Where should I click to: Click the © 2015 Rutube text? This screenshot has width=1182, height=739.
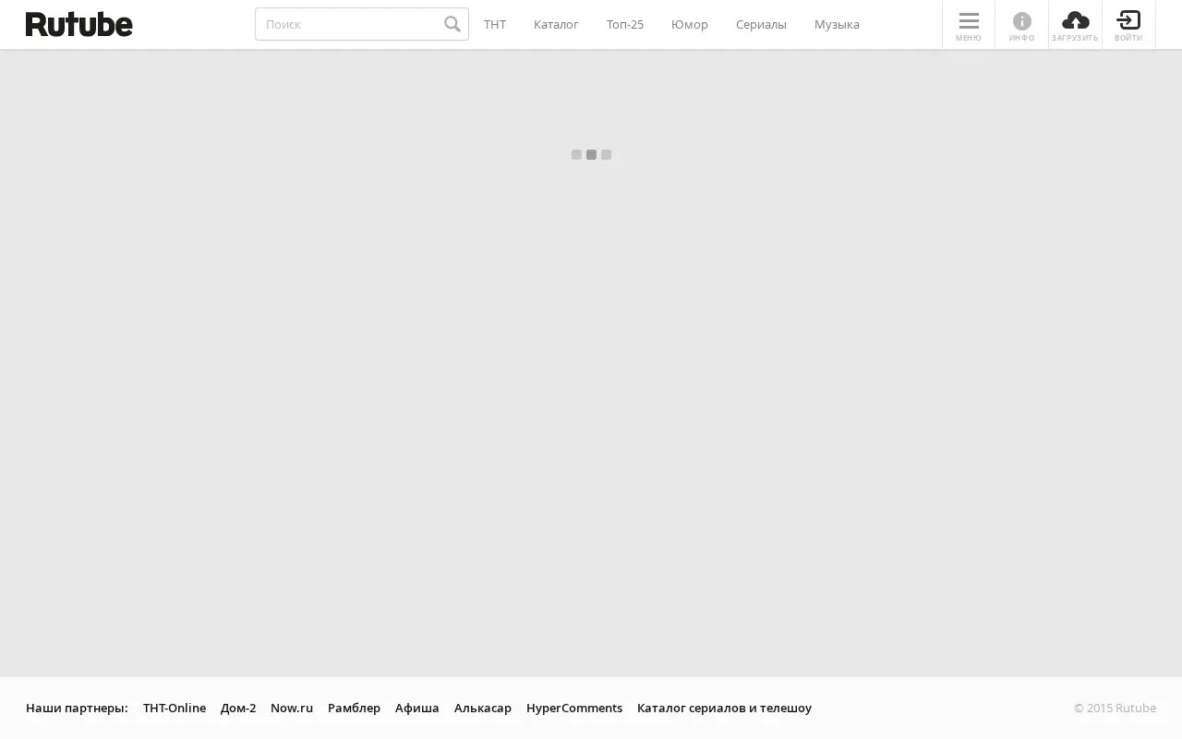point(1115,708)
